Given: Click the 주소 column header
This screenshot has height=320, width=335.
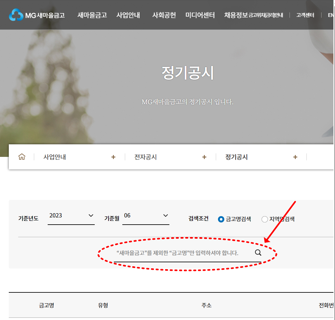Looking at the screenshot, I should pyautogui.click(x=206, y=305).
